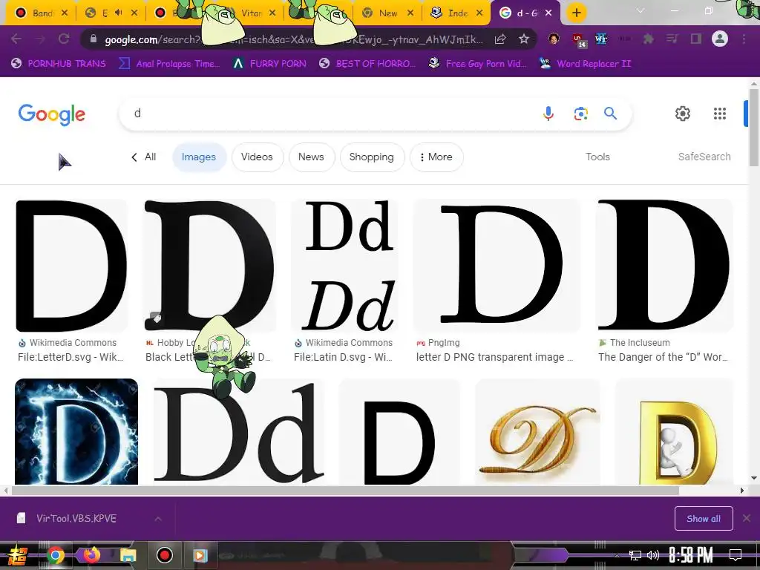Click the address bar URL
This screenshot has height=570, width=760.
[293, 39]
